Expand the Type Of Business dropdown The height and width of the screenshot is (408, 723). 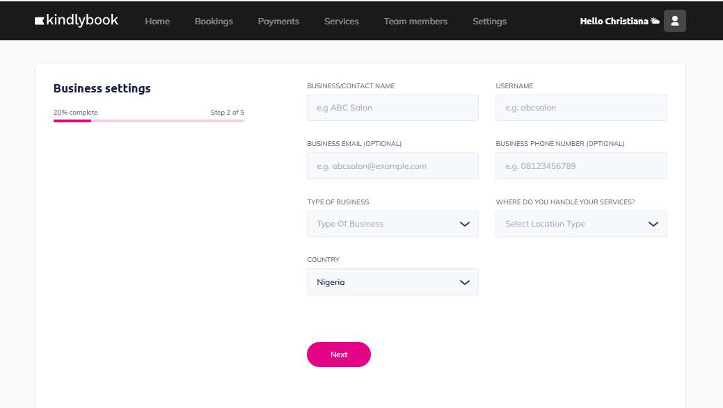tap(393, 224)
